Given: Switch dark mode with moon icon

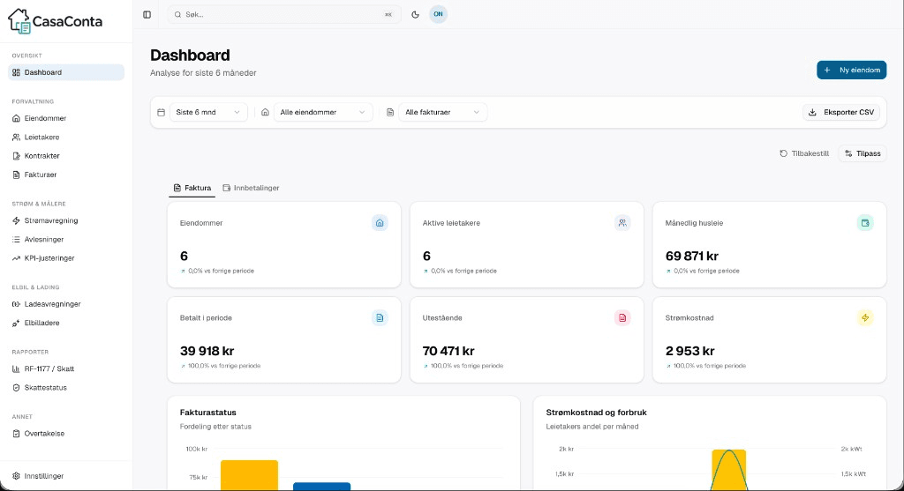Looking at the screenshot, I should (x=415, y=14).
